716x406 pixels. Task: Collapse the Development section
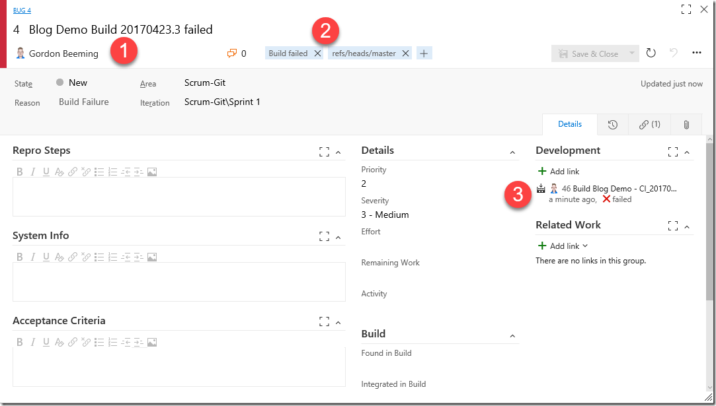click(687, 152)
